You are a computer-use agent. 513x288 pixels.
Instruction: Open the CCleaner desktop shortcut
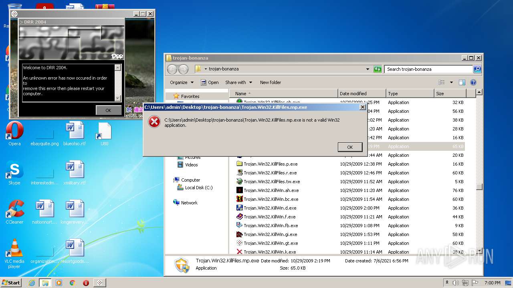tap(14, 212)
